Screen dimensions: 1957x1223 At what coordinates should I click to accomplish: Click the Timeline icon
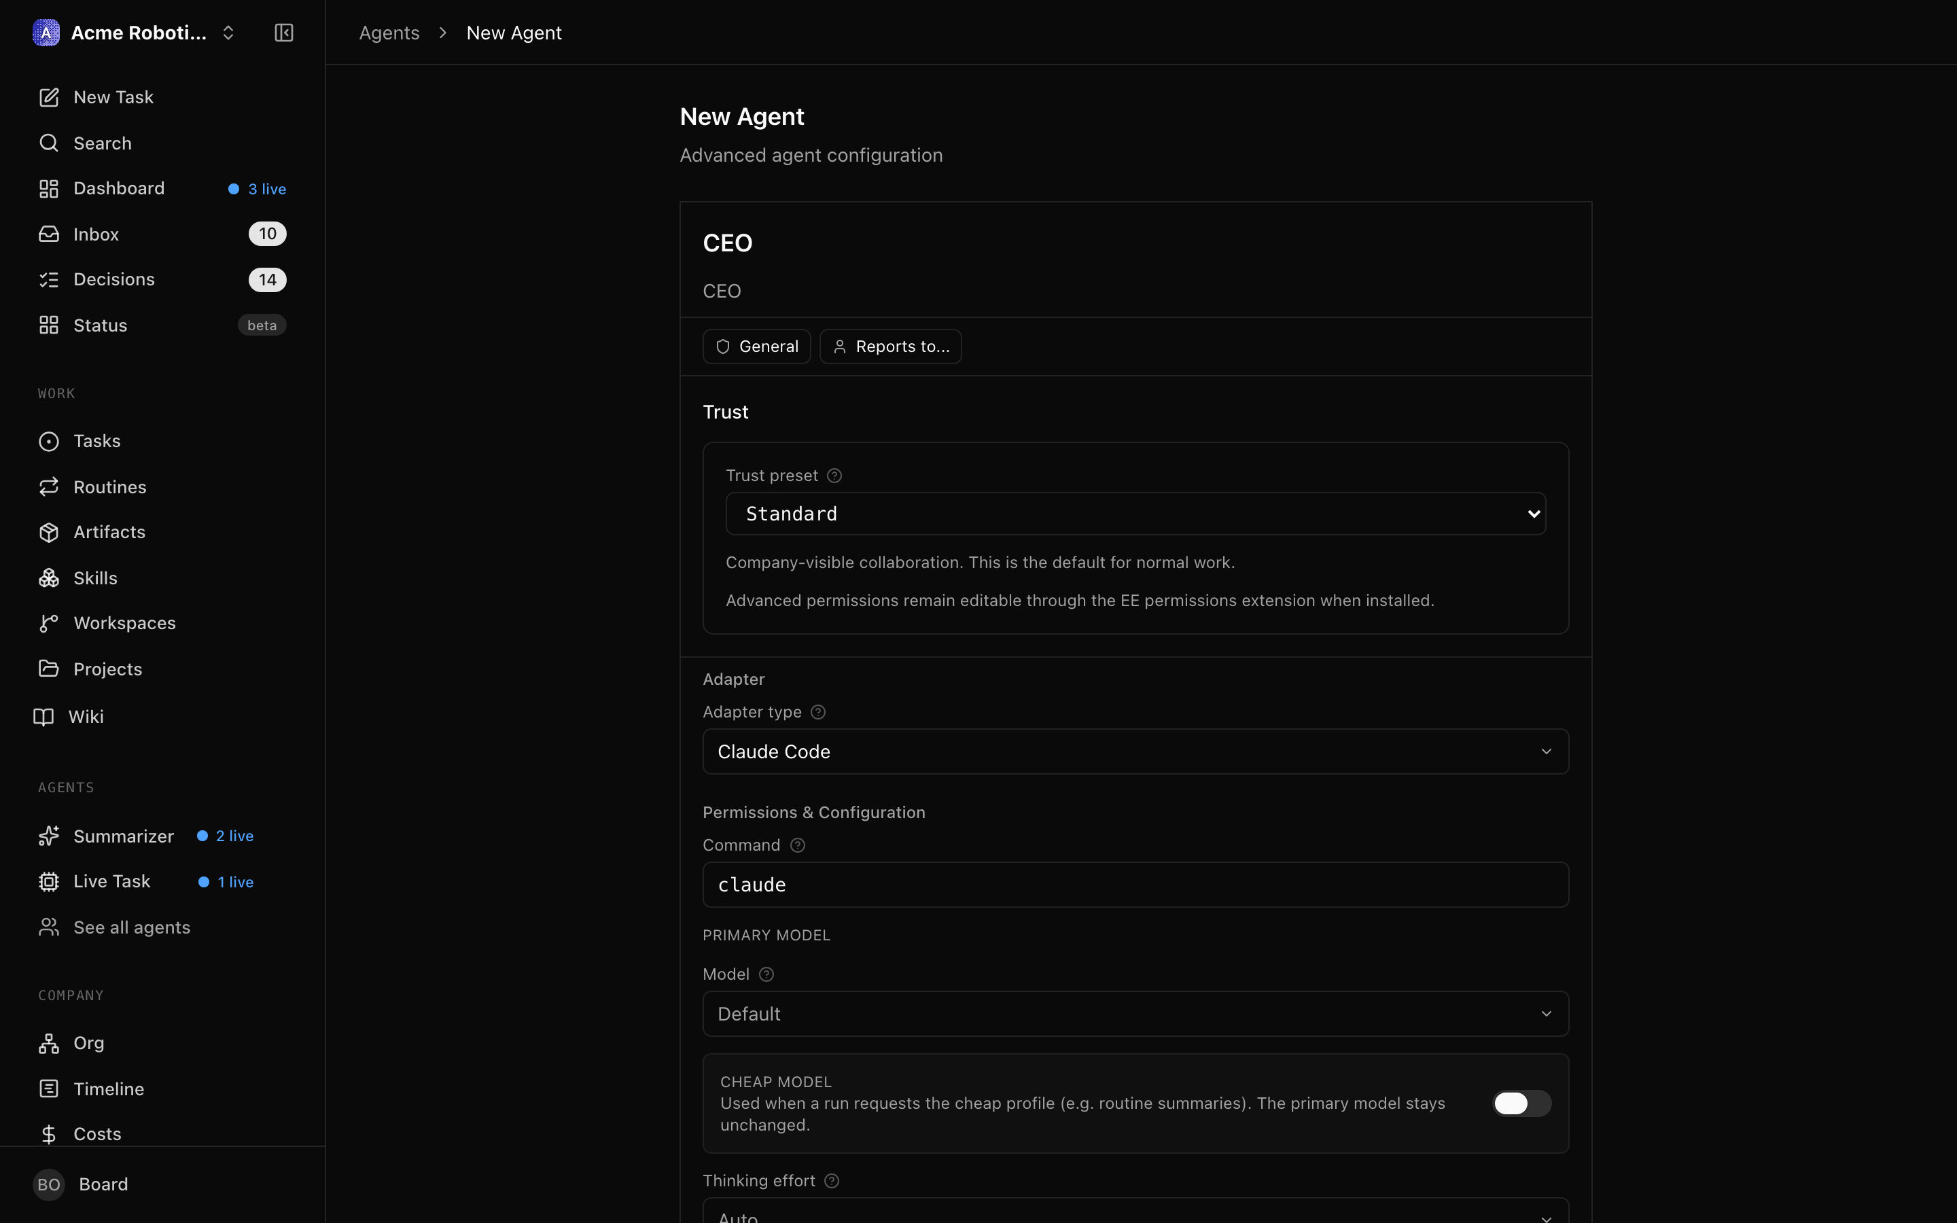(x=48, y=1088)
